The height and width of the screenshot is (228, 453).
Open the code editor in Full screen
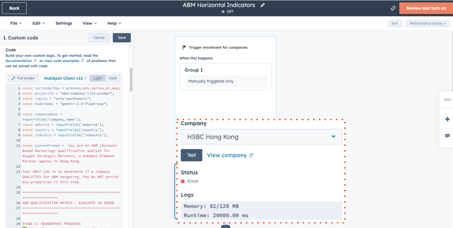(x=23, y=78)
